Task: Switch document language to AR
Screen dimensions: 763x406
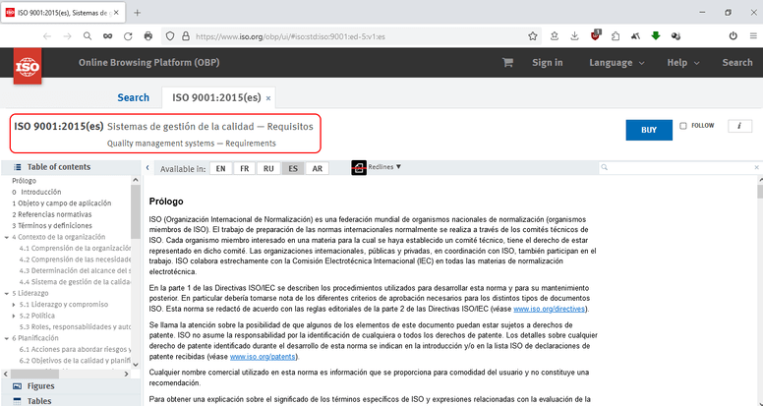Action: tap(318, 169)
